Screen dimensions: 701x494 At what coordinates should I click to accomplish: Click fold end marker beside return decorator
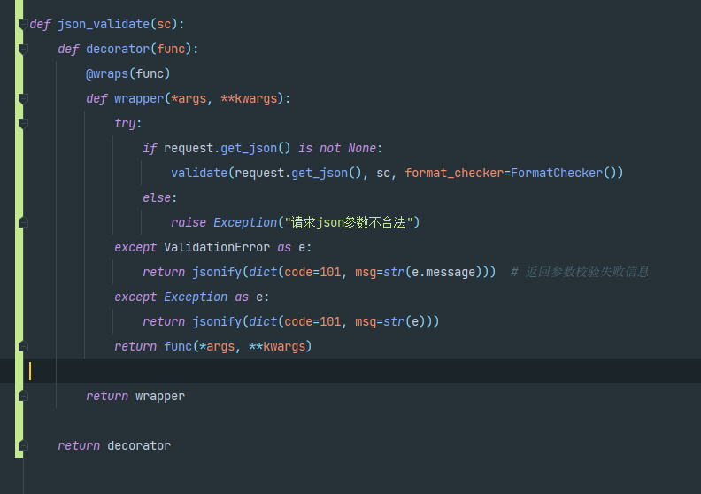coord(23,445)
